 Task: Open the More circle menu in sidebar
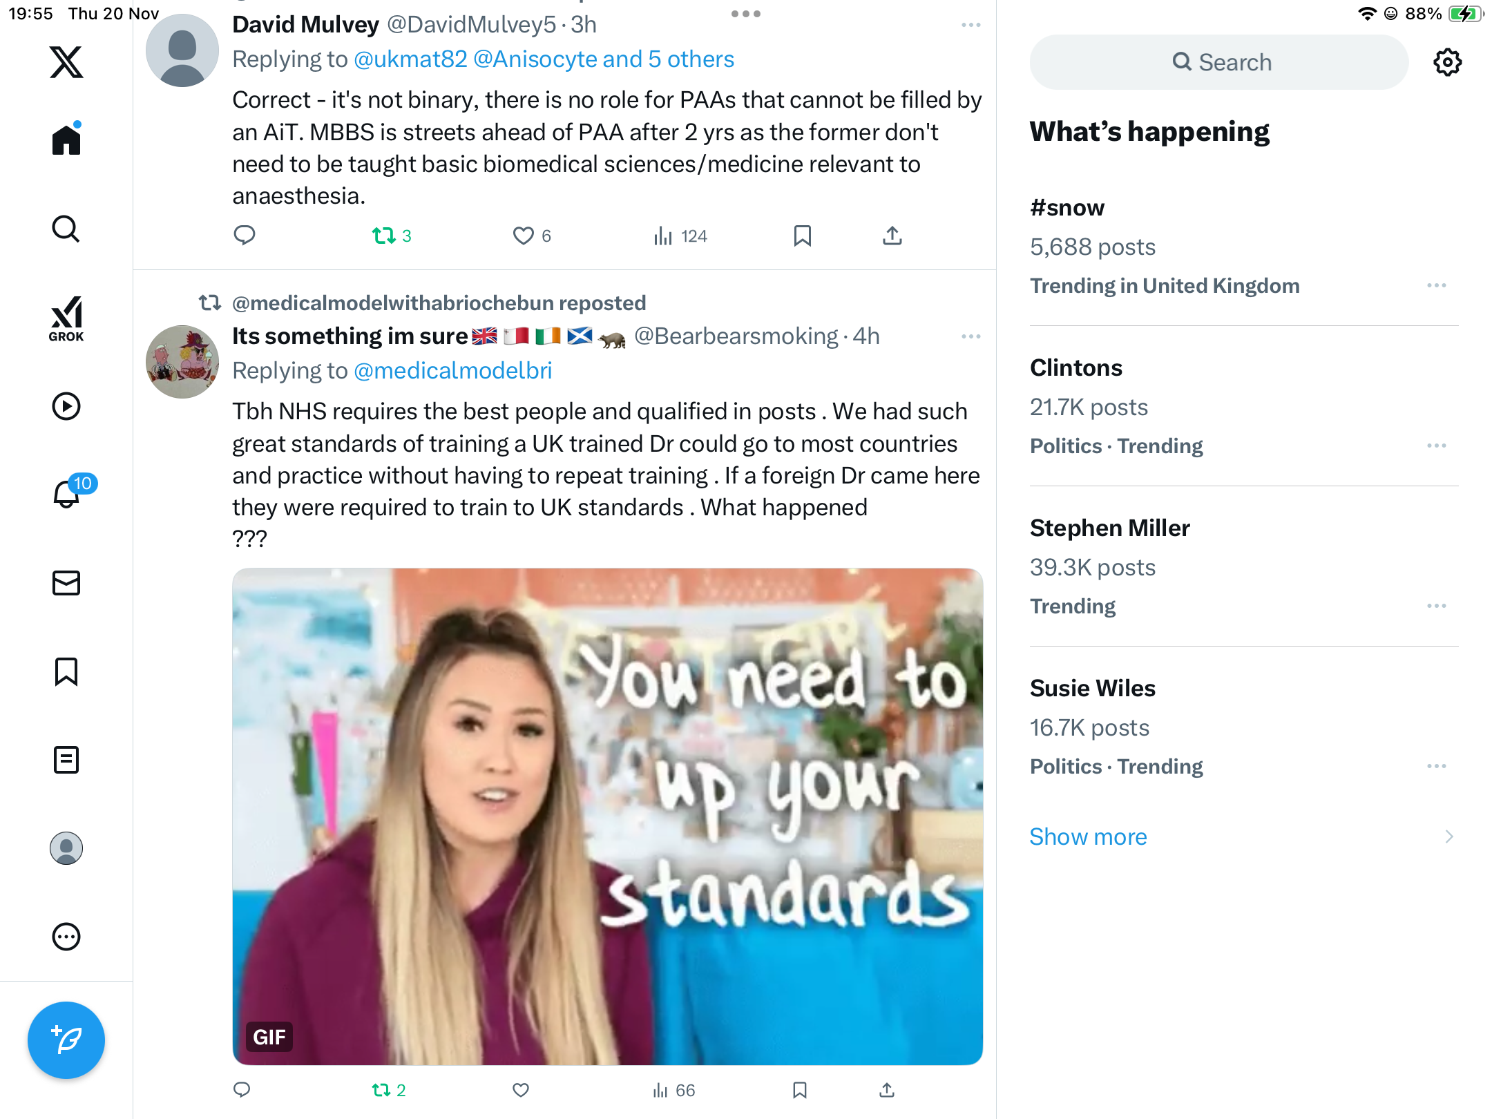click(66, 937)
